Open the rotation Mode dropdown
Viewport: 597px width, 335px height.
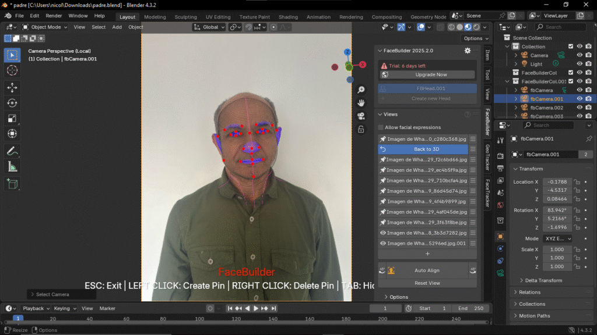coord(557,238)
